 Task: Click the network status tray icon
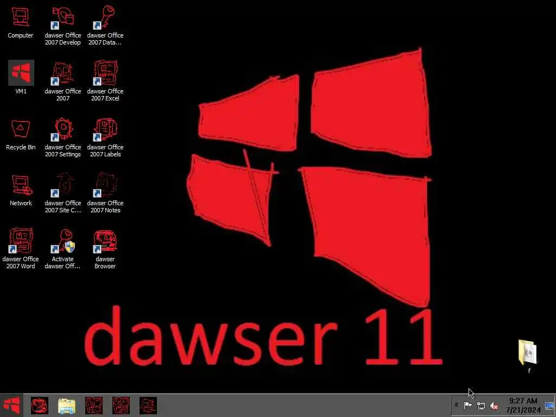coord(481,405)
